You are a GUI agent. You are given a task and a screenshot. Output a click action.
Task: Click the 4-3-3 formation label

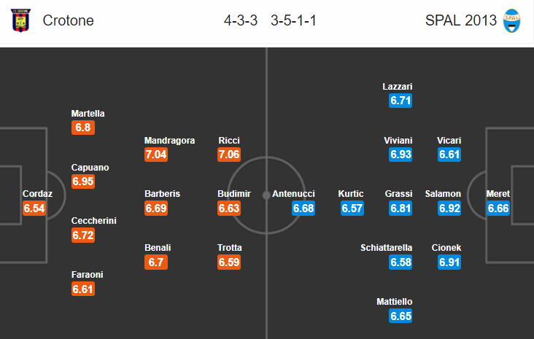click(241, 20)
